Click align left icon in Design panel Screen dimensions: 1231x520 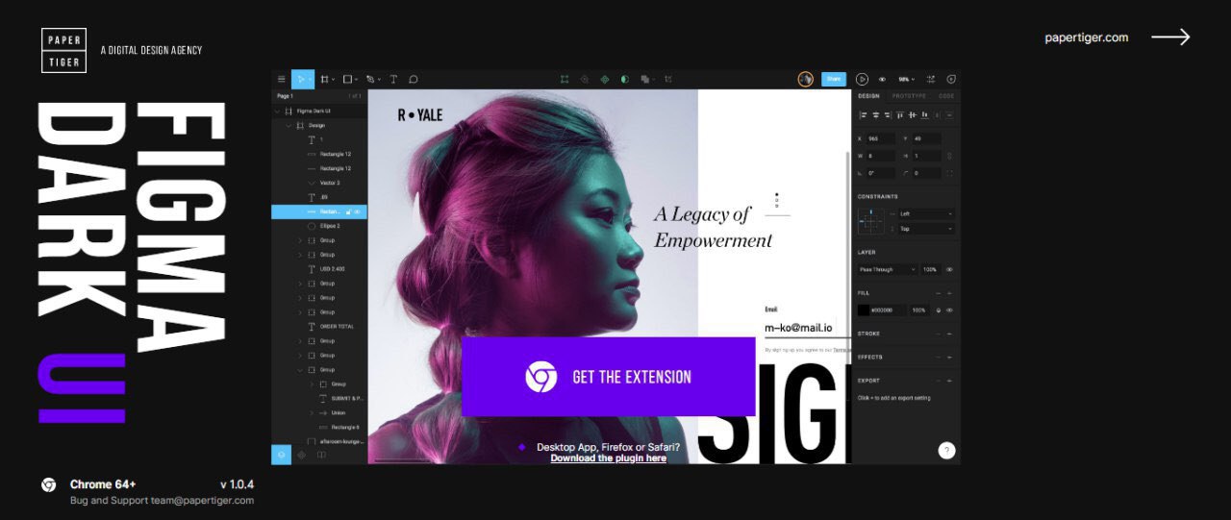point(863,115)
